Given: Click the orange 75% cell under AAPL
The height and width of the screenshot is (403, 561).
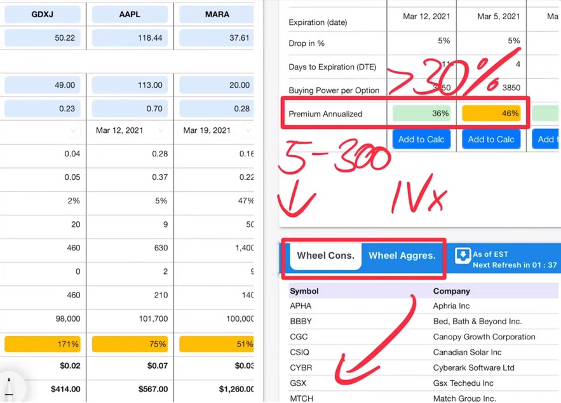Looking at the screenshot, I should point(130,345).
